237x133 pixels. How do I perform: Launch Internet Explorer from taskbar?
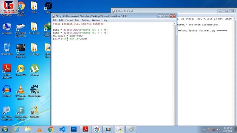click(17, 129)
